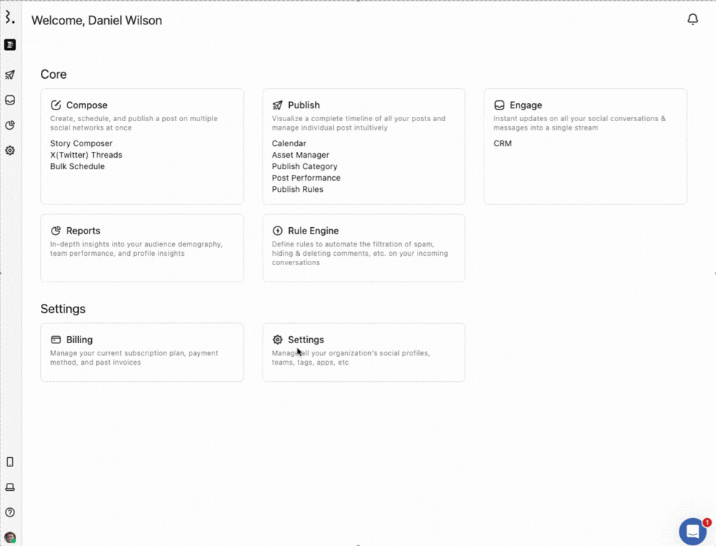Open the Billing card
This screenshot has width=716, height=546.
(x=142, y=352)
